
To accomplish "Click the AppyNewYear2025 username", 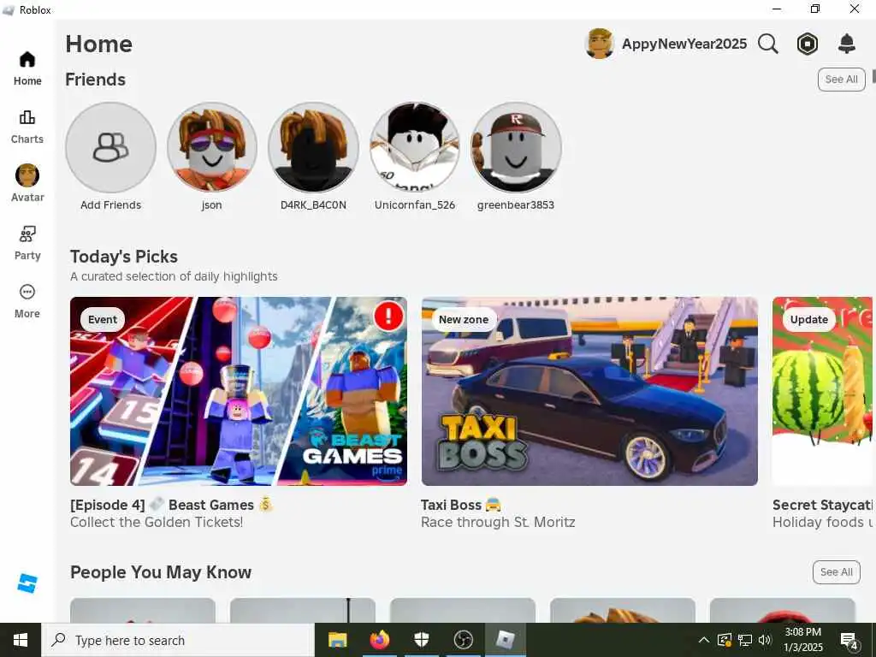I will pyautogui.click(x=684, y=44).
